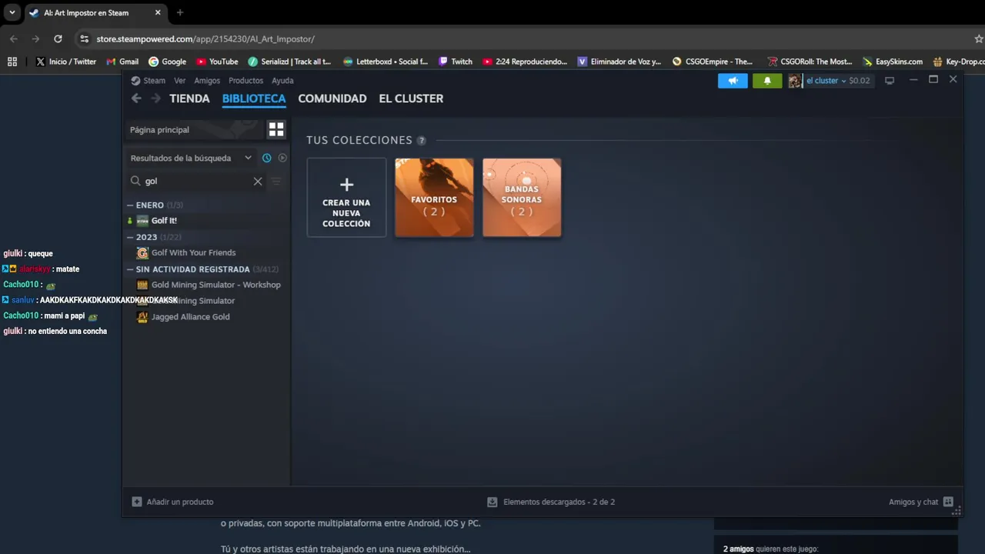Open the EL CLUSTER profile tab
985x554 pixels.
click(x=411, y=98)
